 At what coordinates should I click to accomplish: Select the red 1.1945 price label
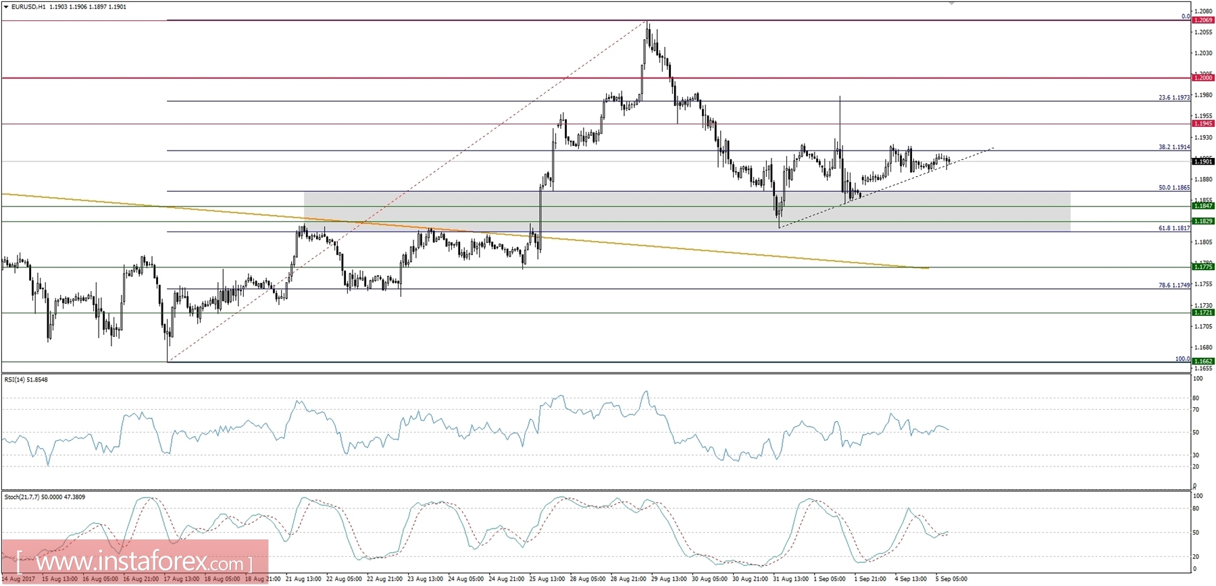pos(1203,124)
